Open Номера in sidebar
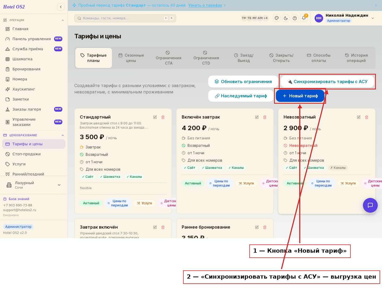 tap(34, 79)
